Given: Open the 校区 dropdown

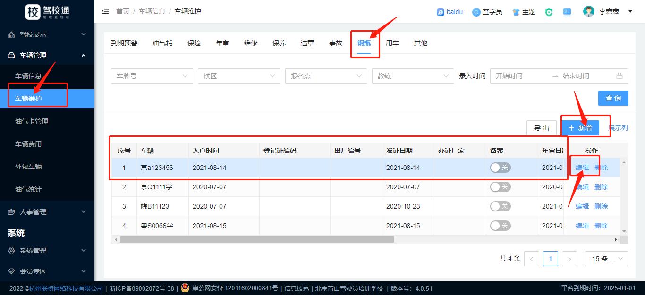Looking at the screenshot, I should click(239, 76).
